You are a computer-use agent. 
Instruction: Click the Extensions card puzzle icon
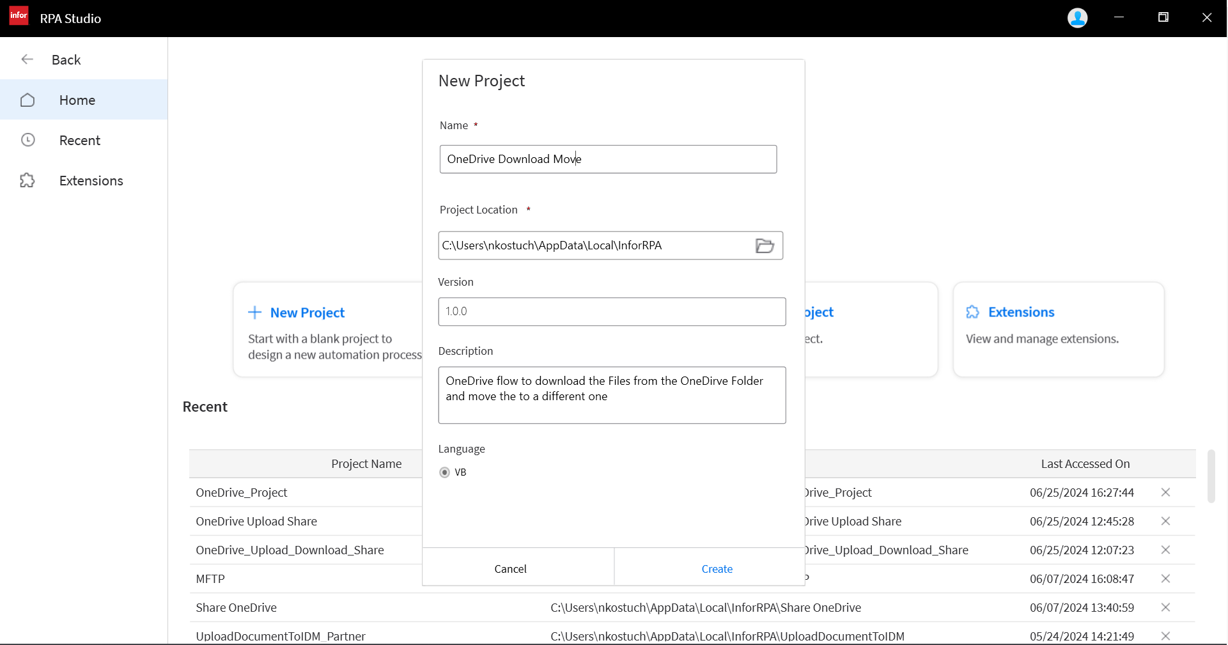tap(972, 312)
